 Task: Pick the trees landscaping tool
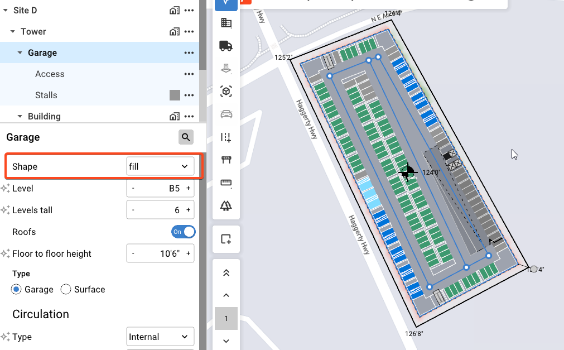tap(226, 206)
